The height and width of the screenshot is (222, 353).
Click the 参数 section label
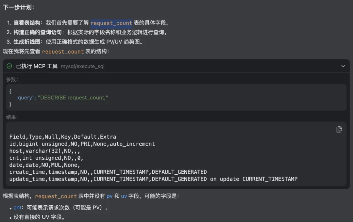(12, 79)
